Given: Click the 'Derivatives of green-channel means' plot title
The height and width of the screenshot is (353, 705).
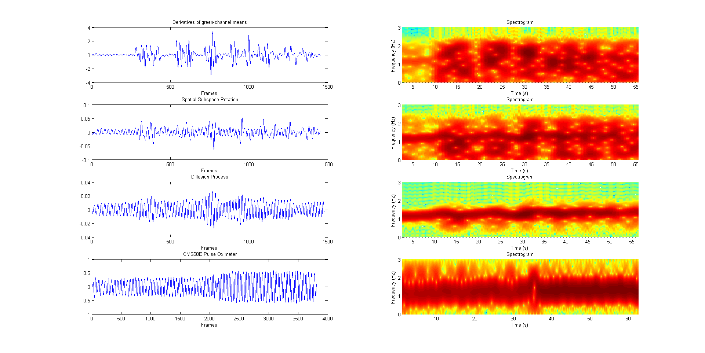Looking at the screenshot, I should pos(210,22).
